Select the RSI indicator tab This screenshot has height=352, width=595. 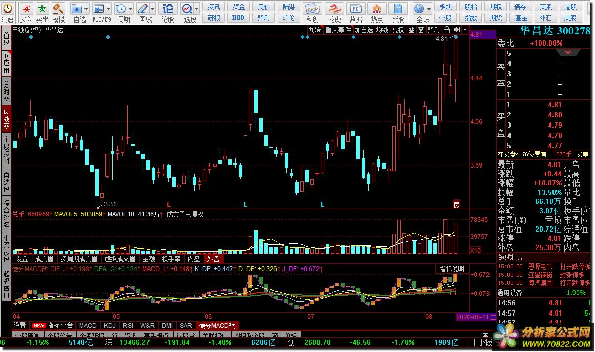(128, 325)
